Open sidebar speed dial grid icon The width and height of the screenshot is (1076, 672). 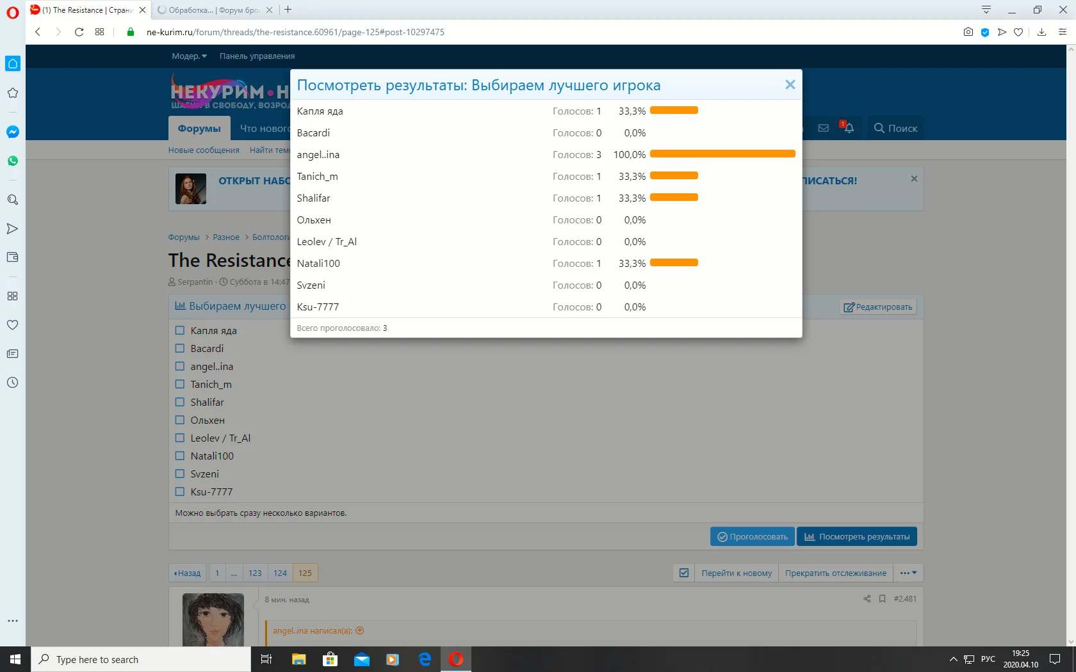point(12,296)
